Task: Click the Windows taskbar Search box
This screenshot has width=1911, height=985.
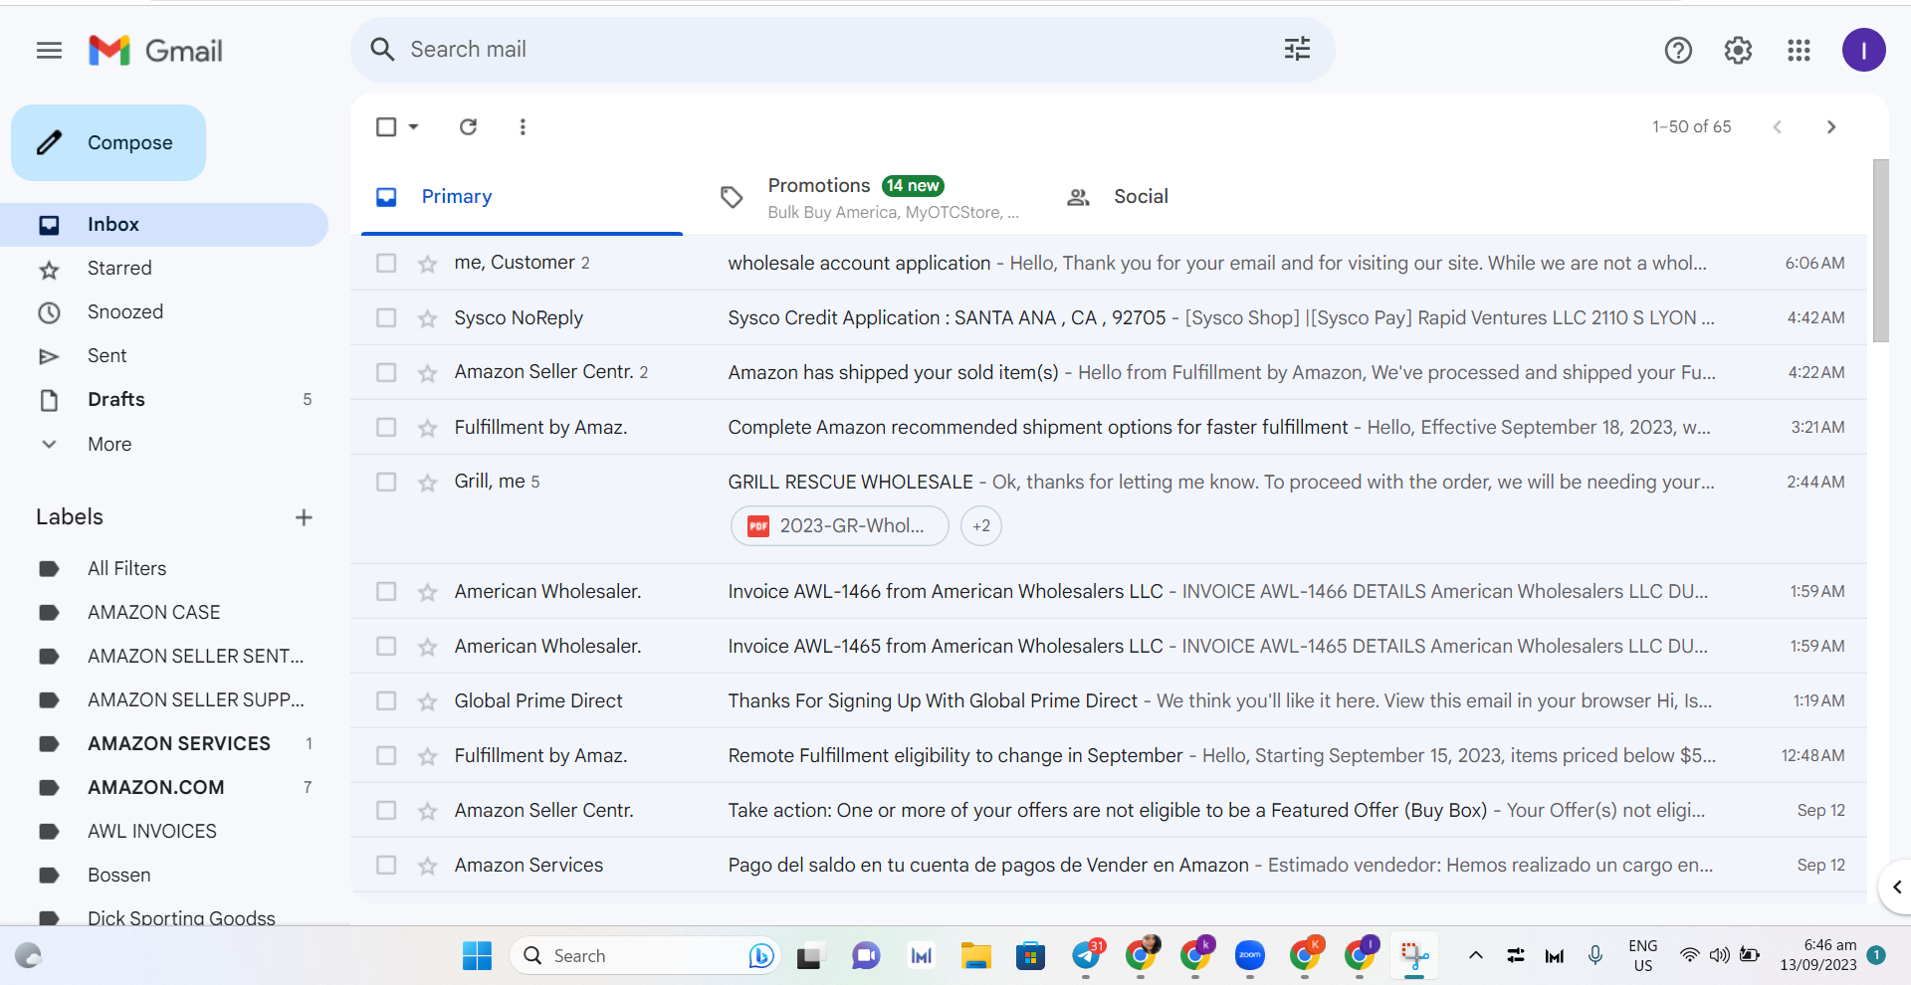Action: [644, 956]
